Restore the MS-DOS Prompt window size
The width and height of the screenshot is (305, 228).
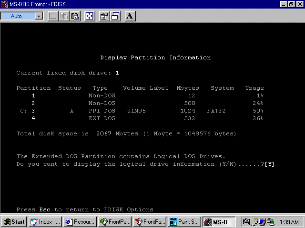(x=292, y=4)
